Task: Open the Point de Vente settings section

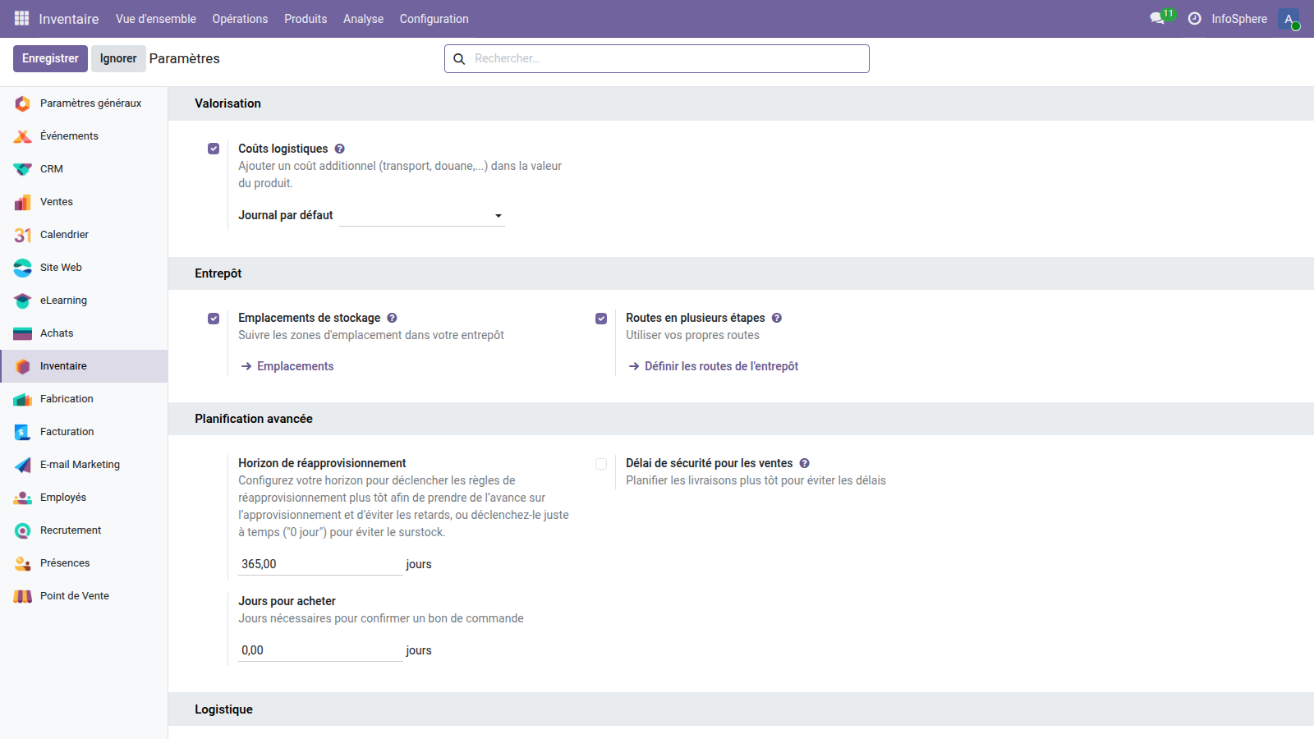Action: 74,595
